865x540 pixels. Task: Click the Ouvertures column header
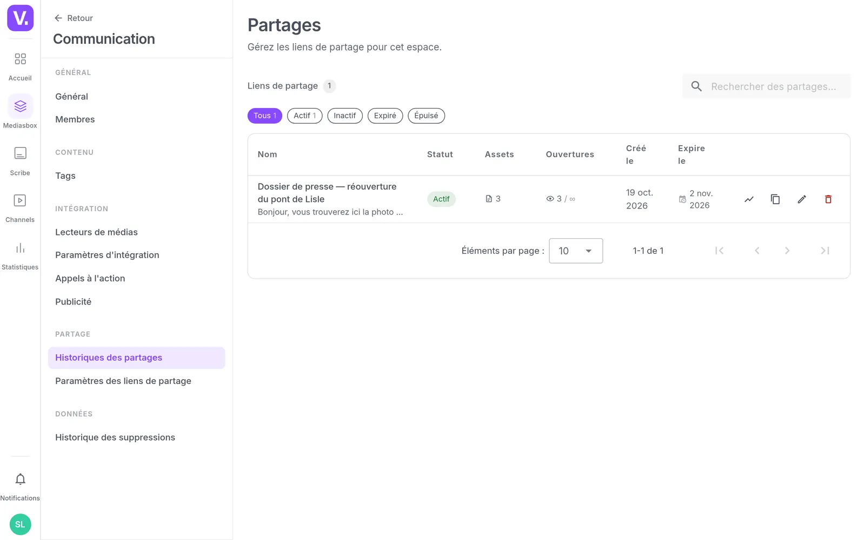[570, 154]
